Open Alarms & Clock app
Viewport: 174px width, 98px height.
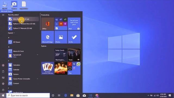pos(23,51)
